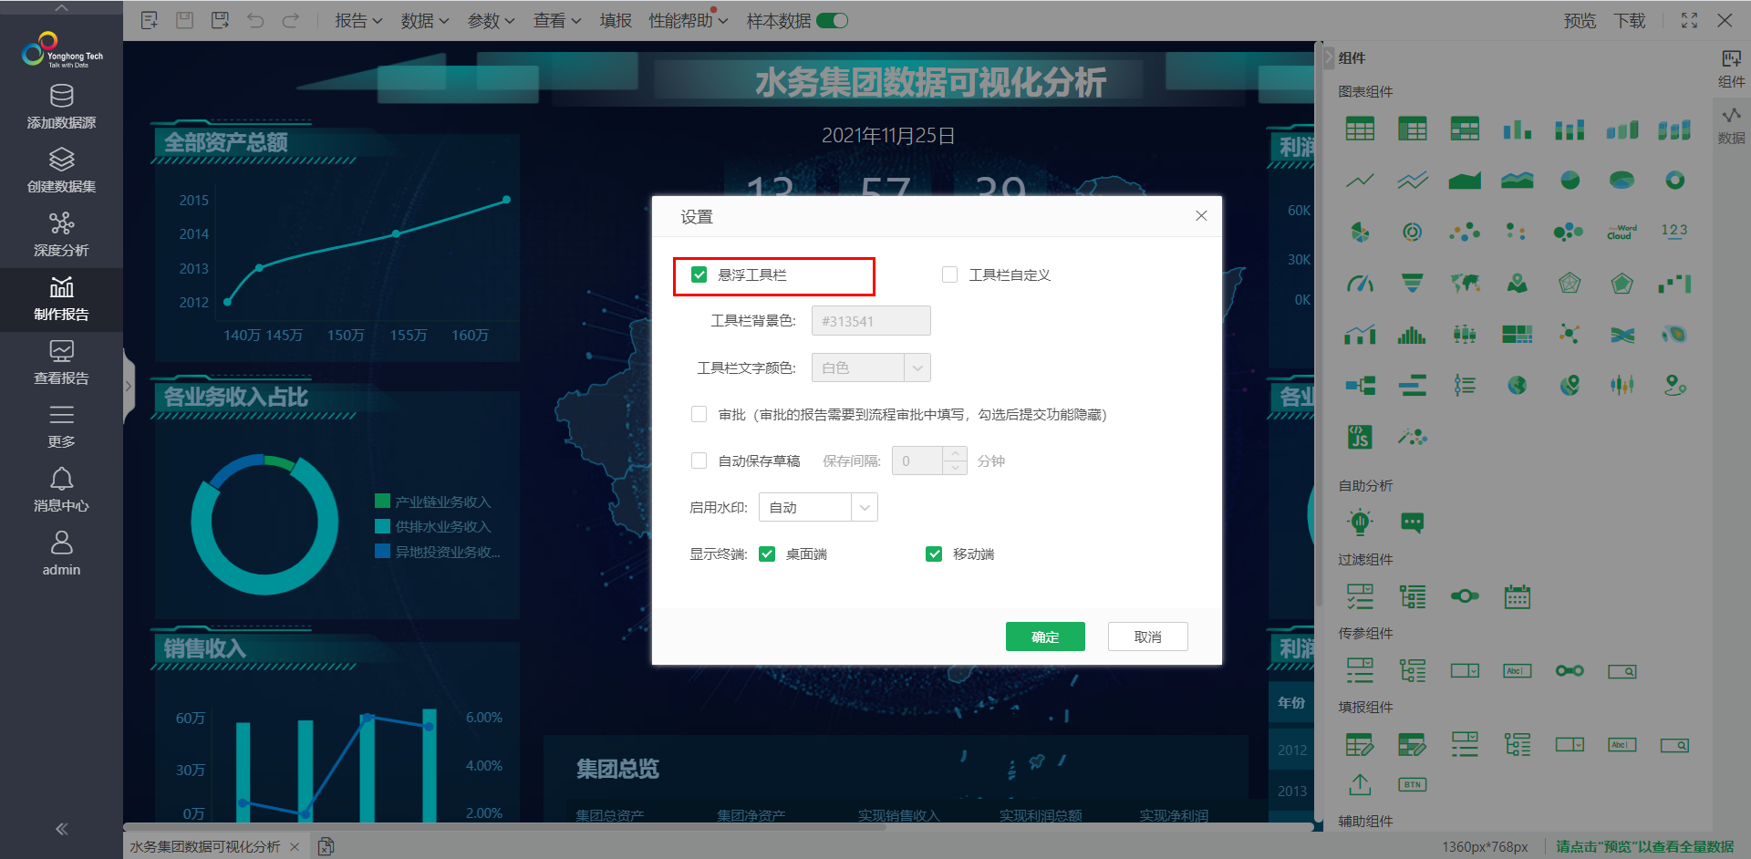
Task: Click the redo arrow in the toolbar
Action: click(x=290, y=20)
